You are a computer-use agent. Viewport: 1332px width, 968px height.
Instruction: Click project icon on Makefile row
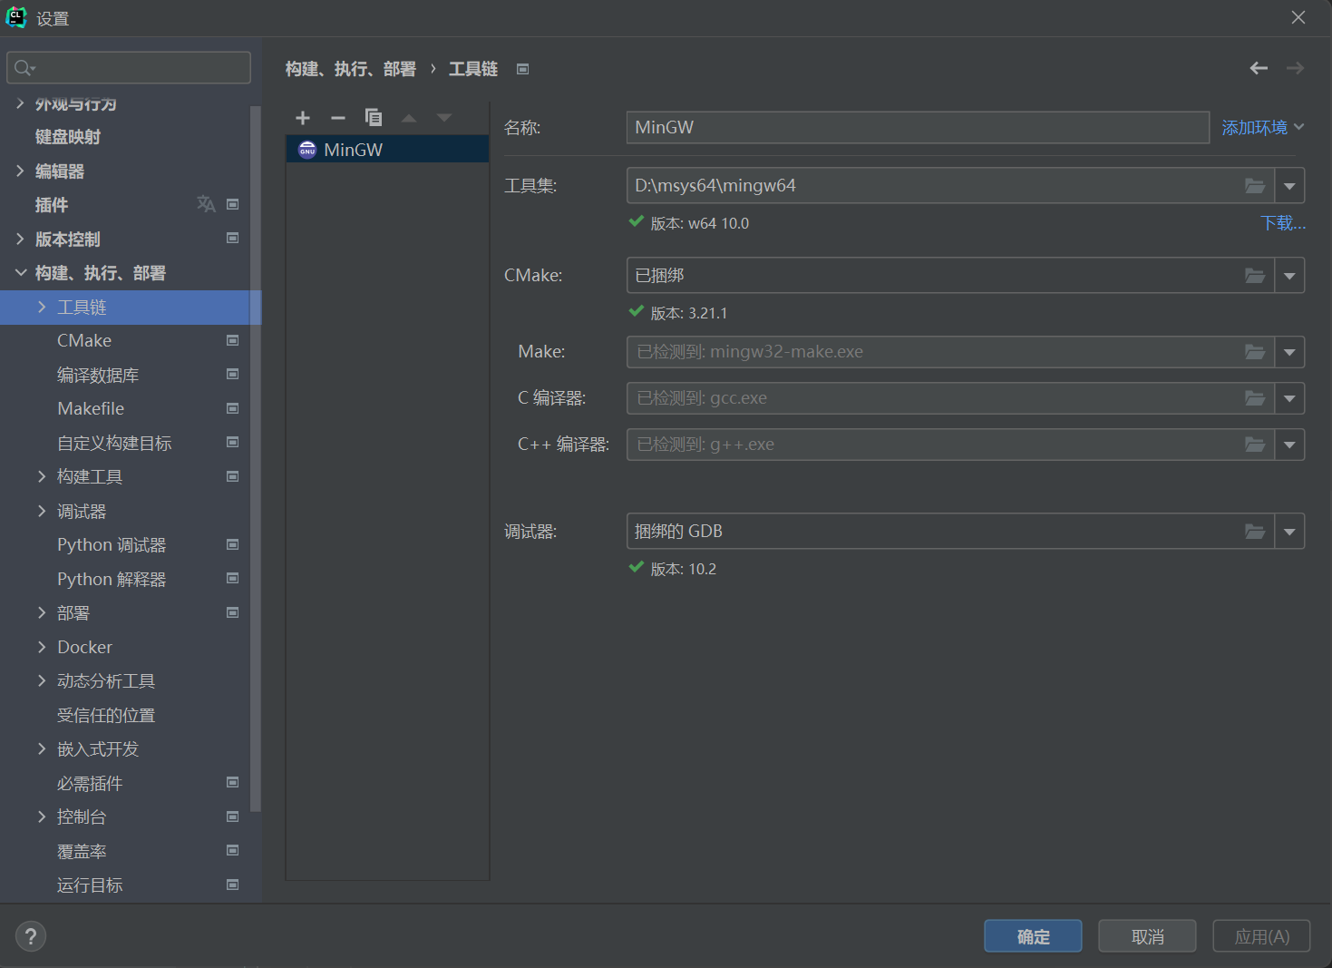click(232, 408)
